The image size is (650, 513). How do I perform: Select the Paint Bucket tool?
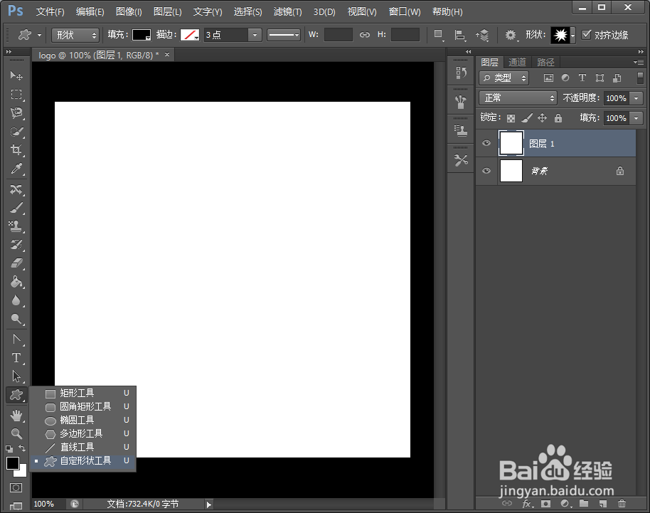click(x=16, y=282)
